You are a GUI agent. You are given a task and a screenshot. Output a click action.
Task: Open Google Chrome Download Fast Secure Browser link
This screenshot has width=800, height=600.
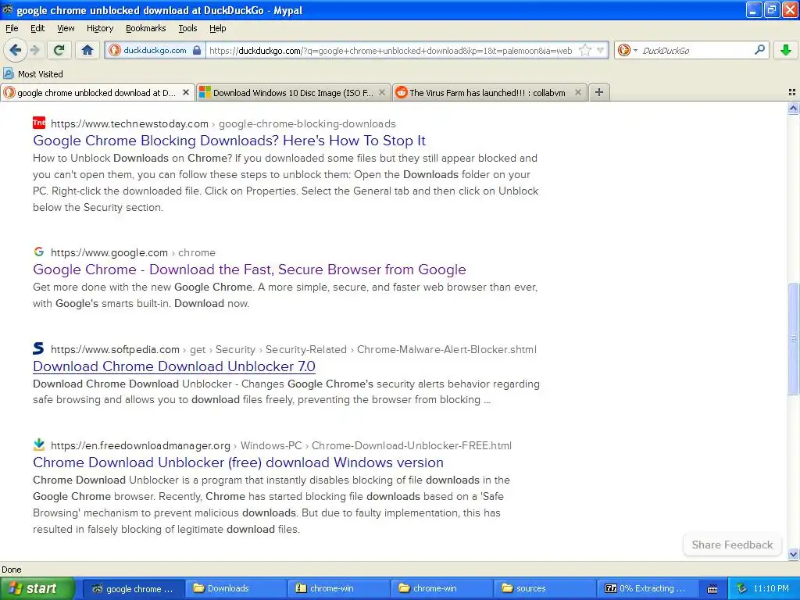click(249, 269)
